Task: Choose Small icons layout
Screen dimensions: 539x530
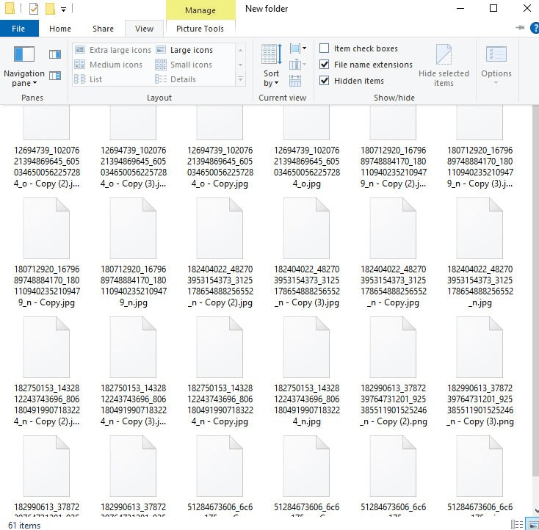Action: (x=184, y=65)
